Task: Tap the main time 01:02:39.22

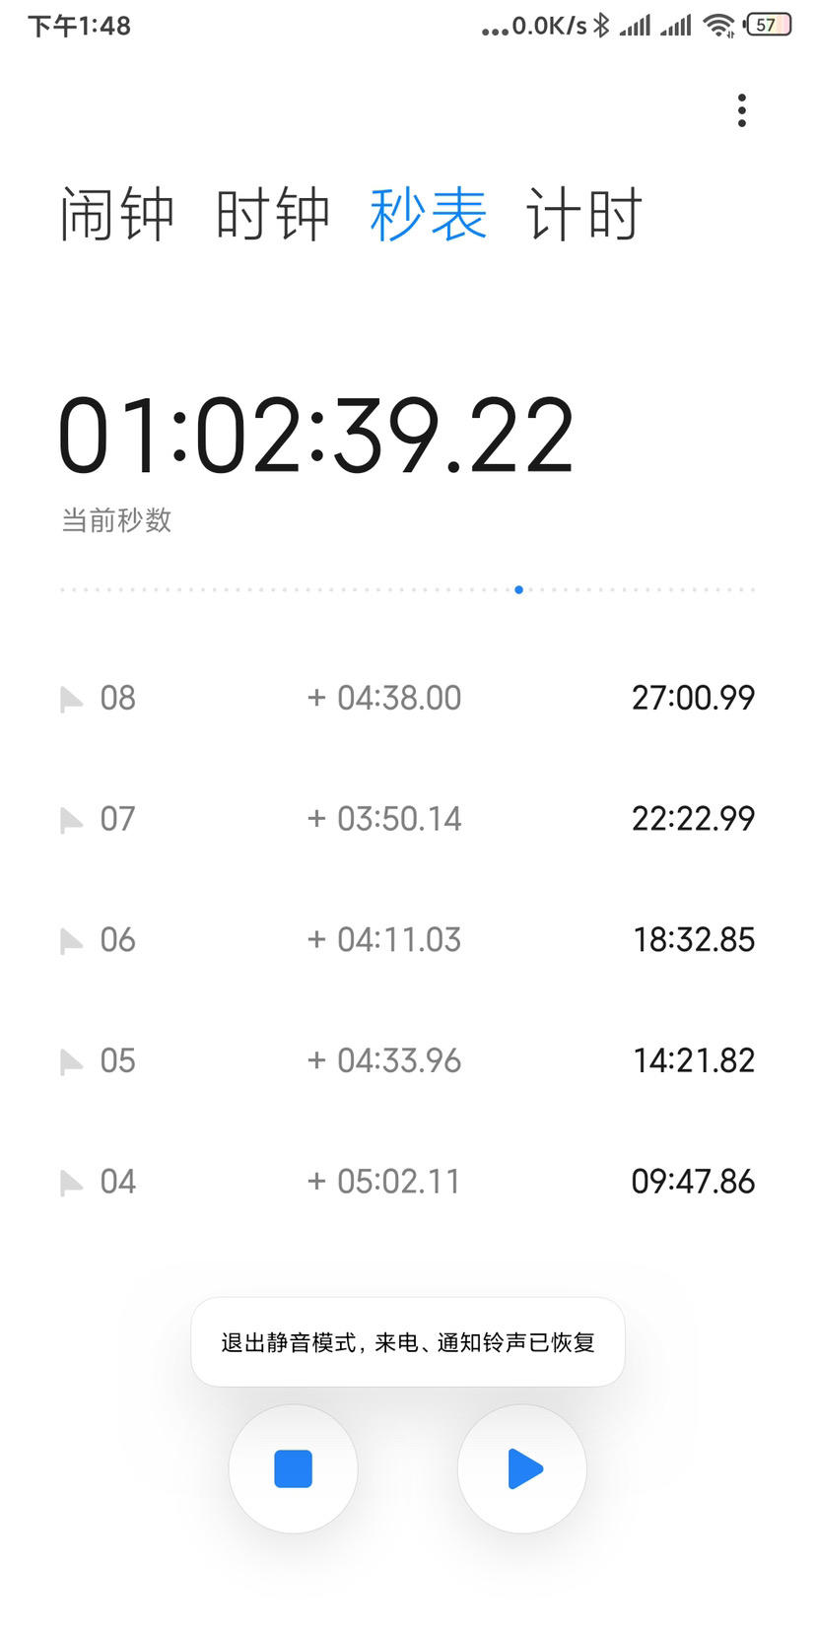Action: point(316,436)
